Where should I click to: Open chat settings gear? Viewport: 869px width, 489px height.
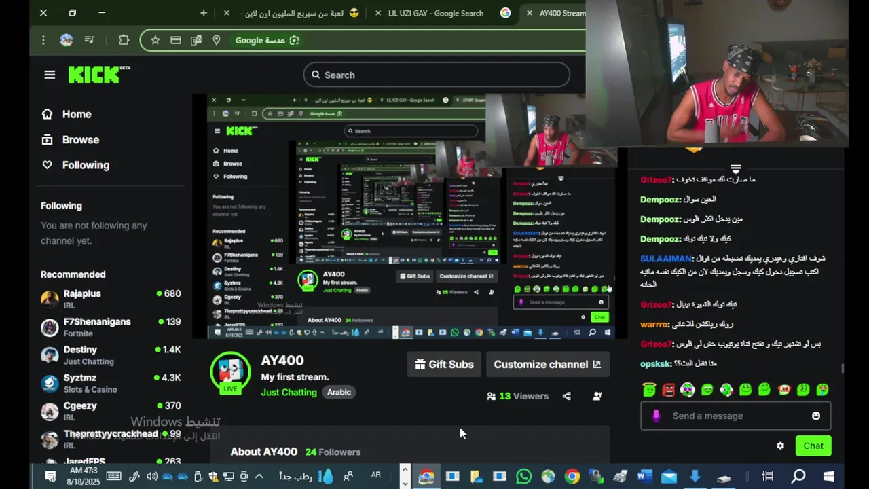(x=780, y=446)
